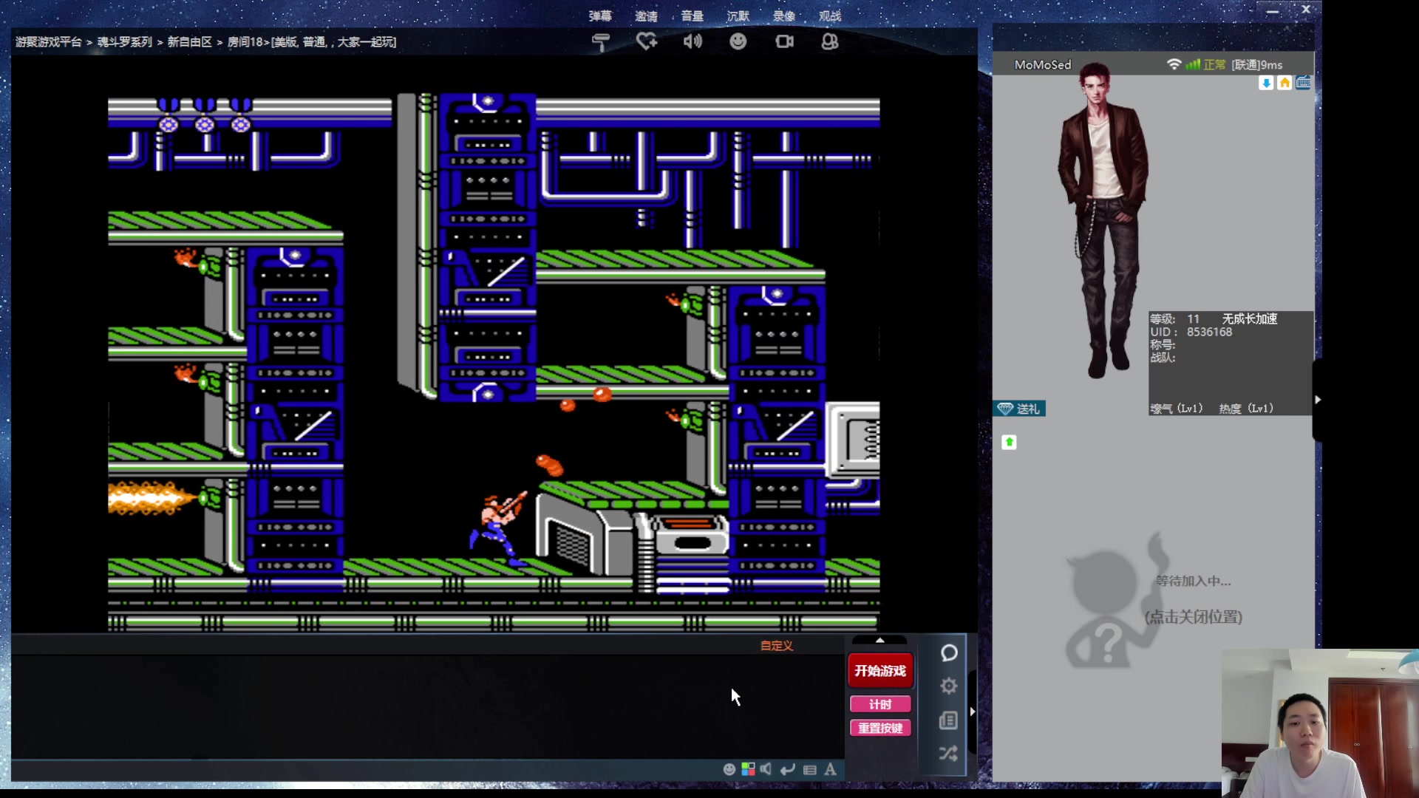Open settings gear beside 开始游戏

point(949,686)
